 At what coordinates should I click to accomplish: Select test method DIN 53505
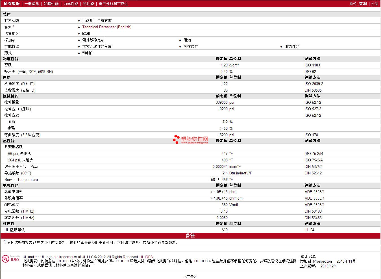coord(313,90)
